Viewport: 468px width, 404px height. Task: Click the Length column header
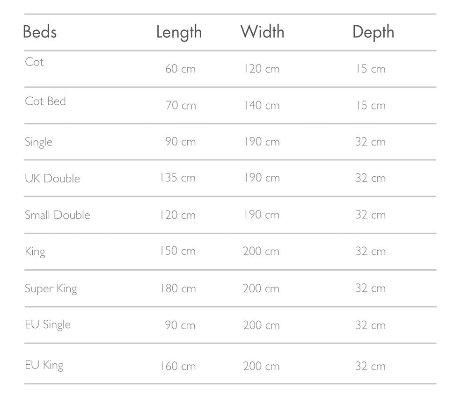[x=179, y=32]
